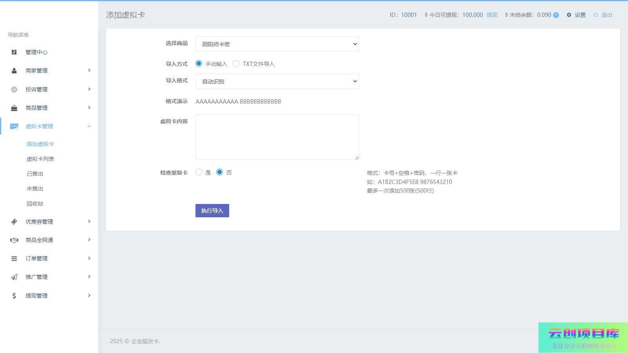Viewport: 628px width, 353px height.
Task: Select 是 for 检查重复卡
Action: tap(199, 172)
